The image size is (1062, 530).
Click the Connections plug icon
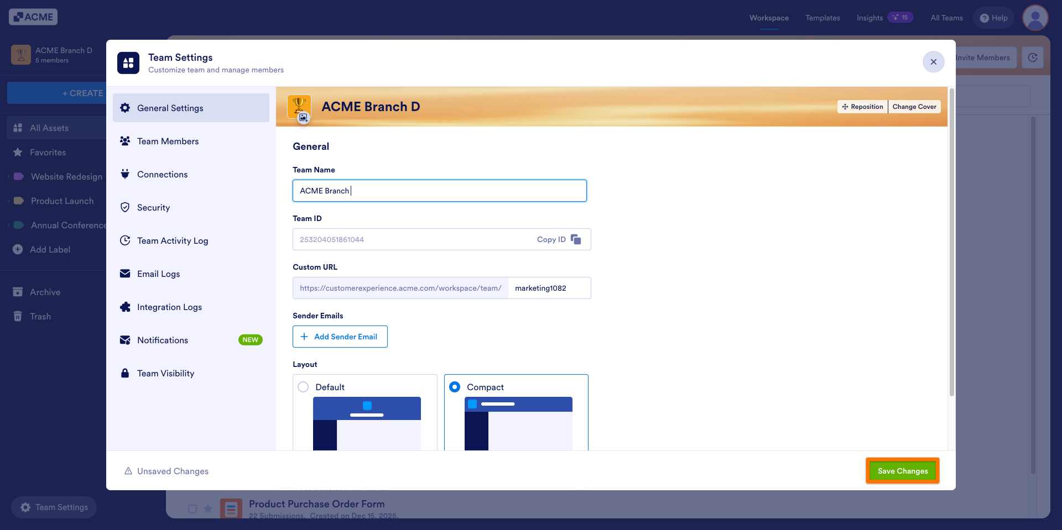(x=125, y=174)
